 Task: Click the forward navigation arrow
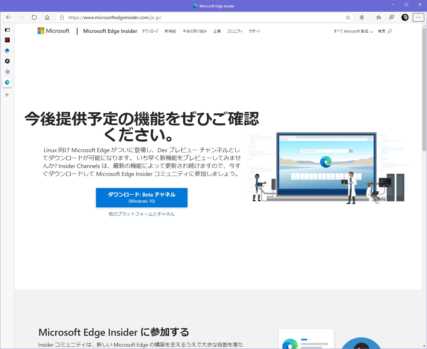point(21,17)
